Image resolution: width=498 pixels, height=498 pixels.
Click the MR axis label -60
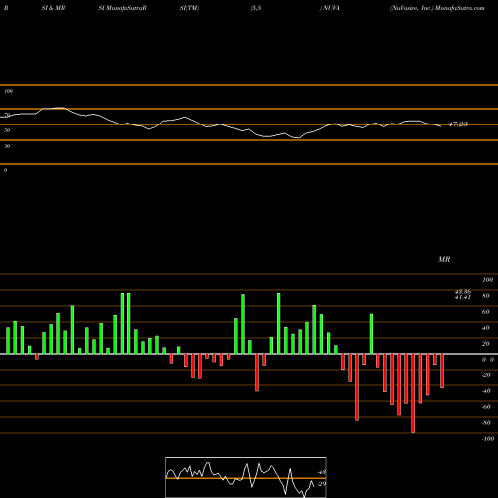486,407
